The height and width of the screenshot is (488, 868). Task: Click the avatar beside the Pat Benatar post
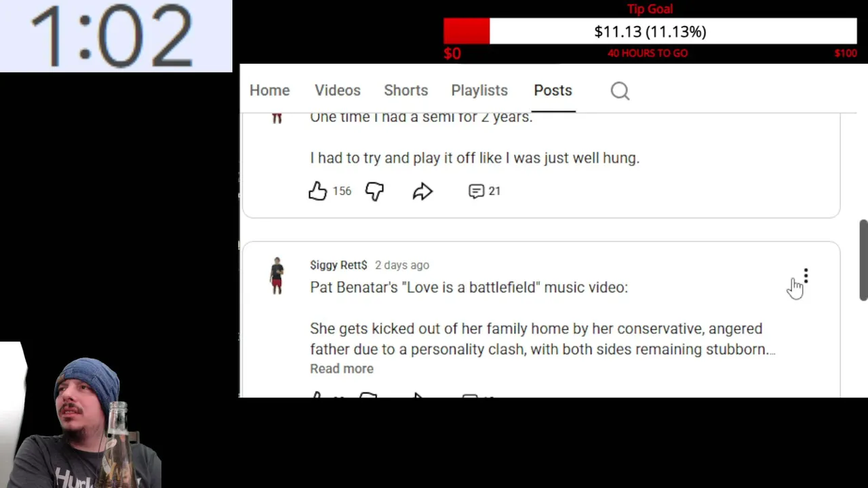(x=277, y=275)
